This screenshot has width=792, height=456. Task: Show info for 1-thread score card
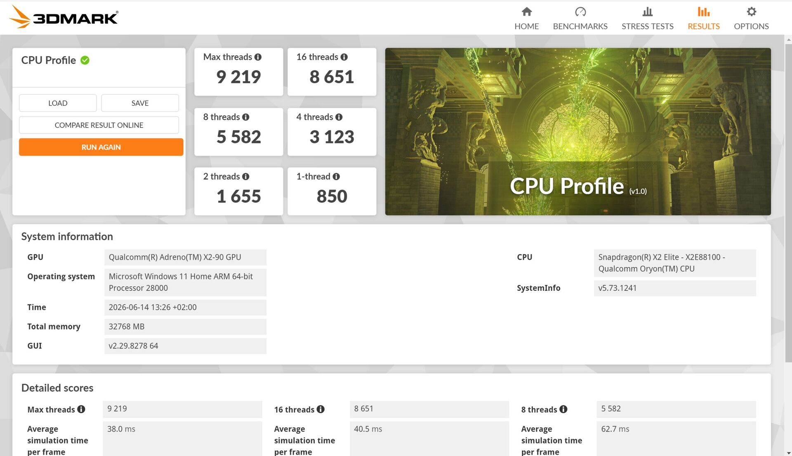336,176
